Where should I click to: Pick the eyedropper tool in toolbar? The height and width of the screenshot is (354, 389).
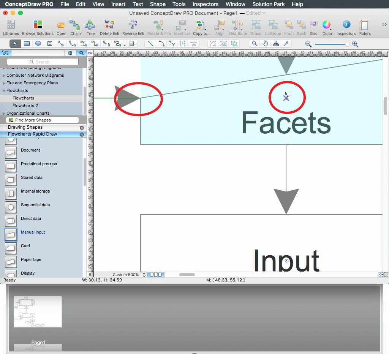(x=287, y=44)
